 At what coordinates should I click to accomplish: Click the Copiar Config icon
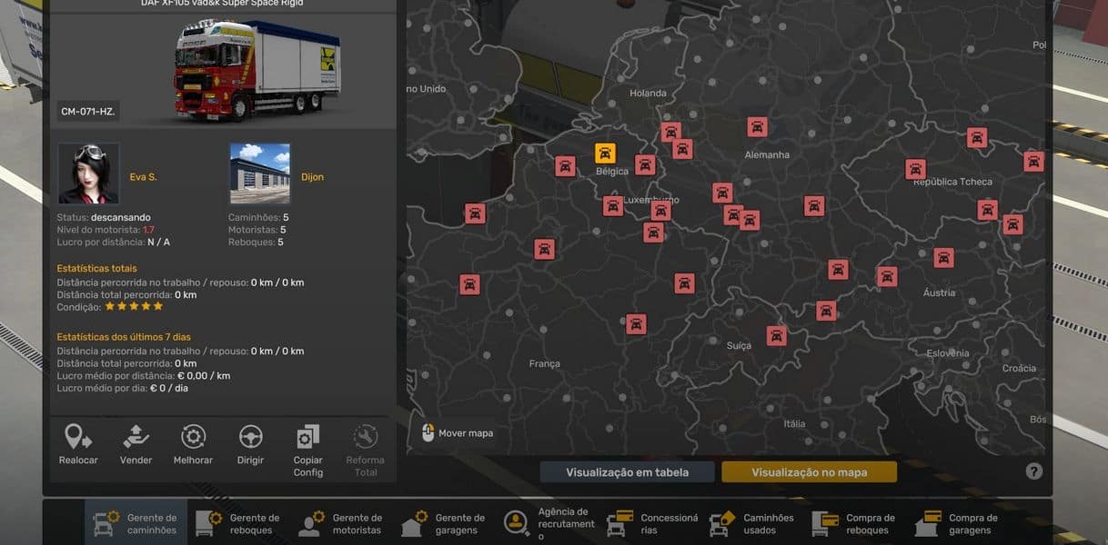pos(307,438)
